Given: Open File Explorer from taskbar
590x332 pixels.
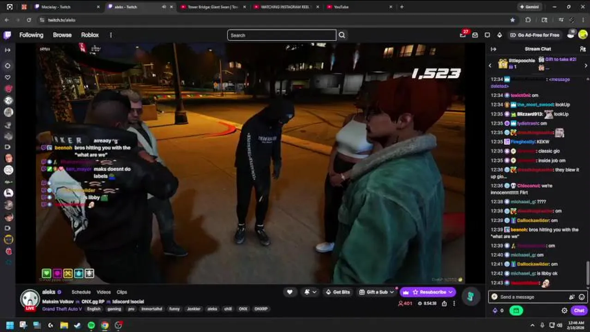Looking at the screenshot, I should (x=64, y=325).
